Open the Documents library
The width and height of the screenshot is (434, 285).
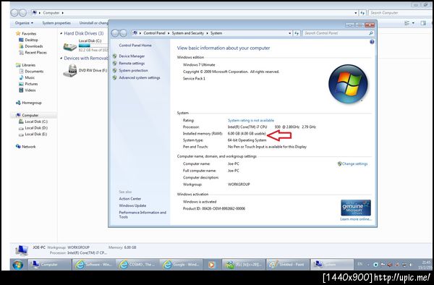coord(31,72)
